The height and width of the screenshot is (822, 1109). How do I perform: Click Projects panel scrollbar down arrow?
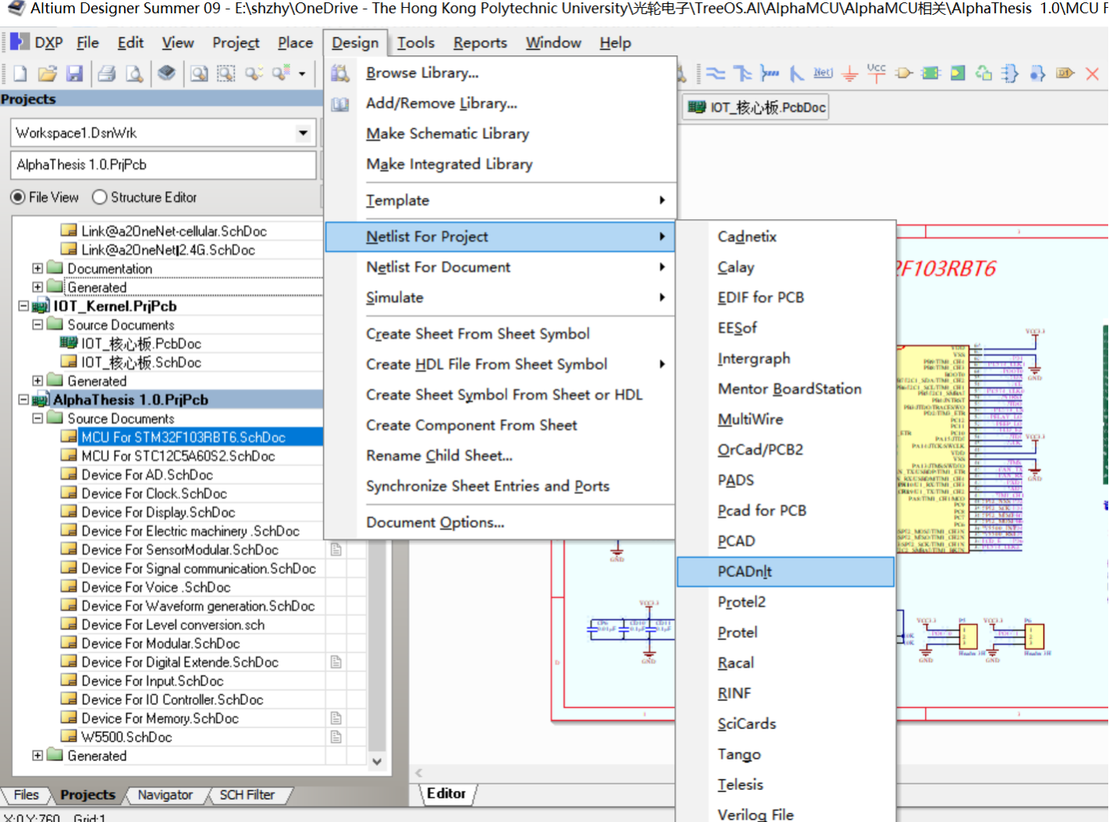click(x=377, y=761)
